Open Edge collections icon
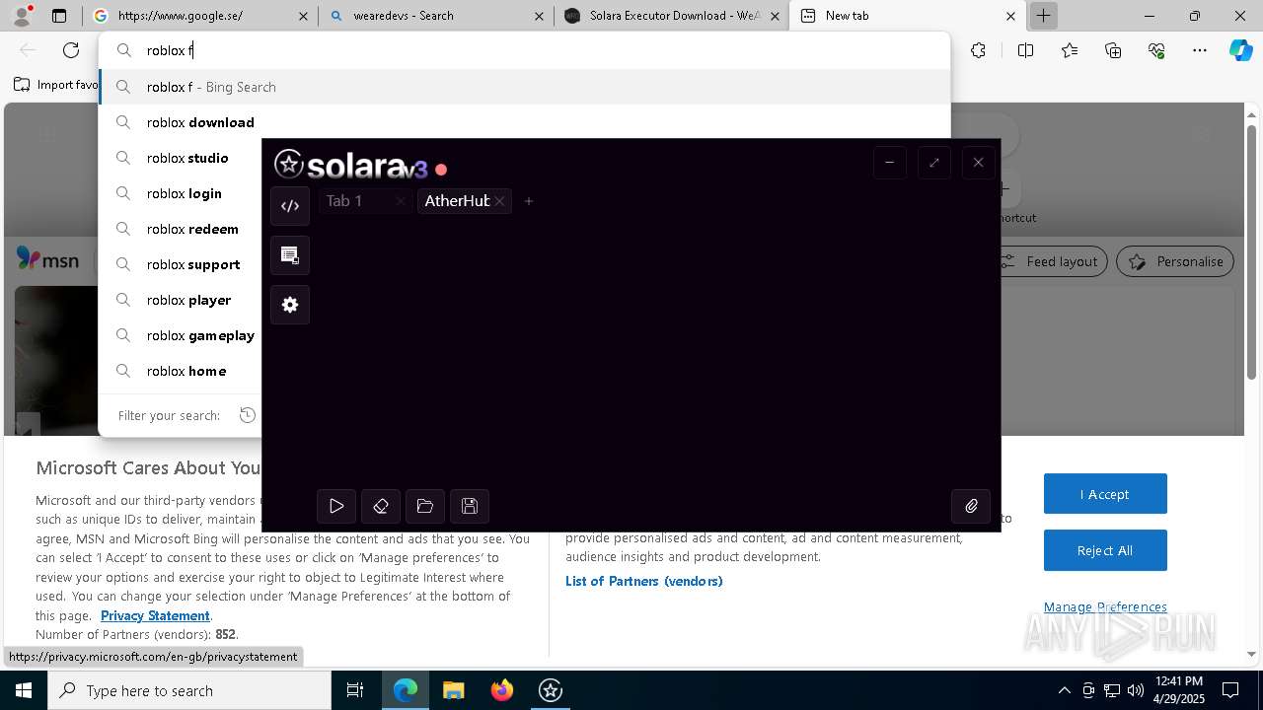The width and height of the screenshot is (1263, 710). tap(1113, 50)
